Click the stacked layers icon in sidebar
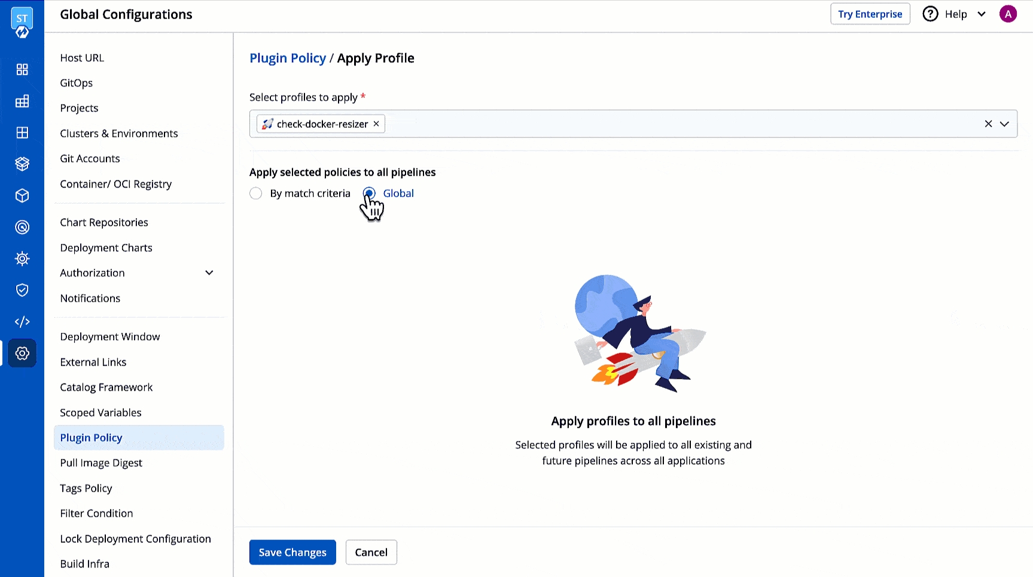 click(x=22, y=164)
